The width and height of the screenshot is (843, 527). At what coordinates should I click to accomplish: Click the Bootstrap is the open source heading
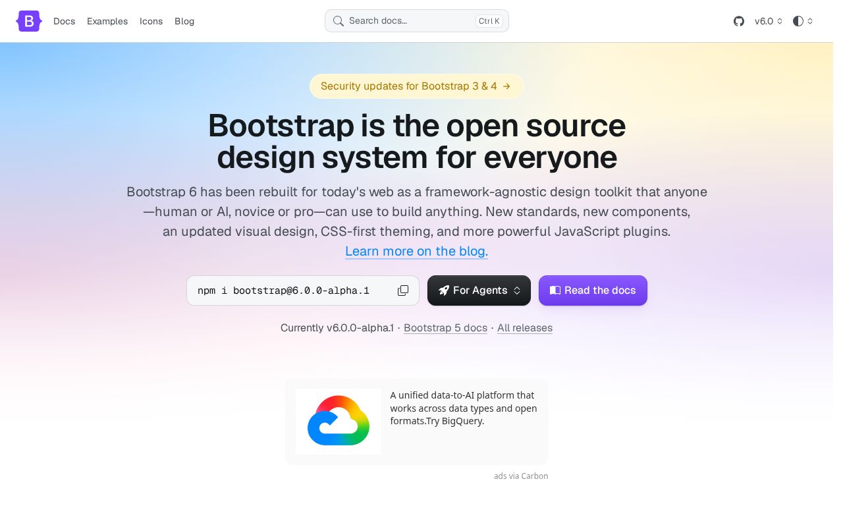click(x=417, y=141)
